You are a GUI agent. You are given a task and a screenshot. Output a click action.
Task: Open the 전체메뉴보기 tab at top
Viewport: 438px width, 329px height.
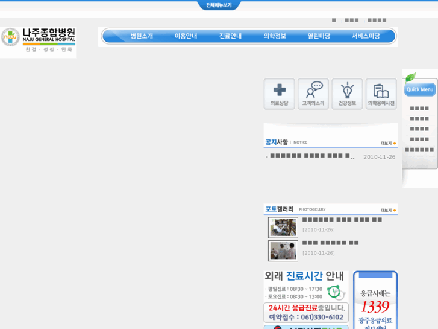click(219, 5)
